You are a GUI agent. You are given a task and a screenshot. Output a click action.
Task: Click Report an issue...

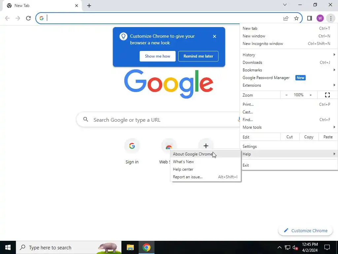pos(205,177)
